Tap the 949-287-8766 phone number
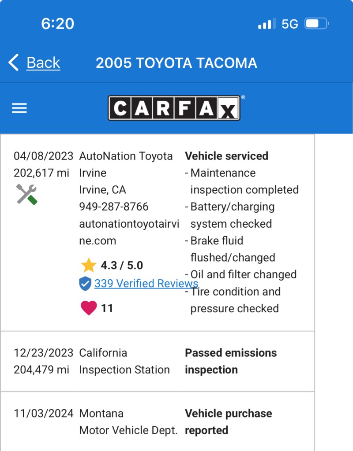 (x=114, y=207)
